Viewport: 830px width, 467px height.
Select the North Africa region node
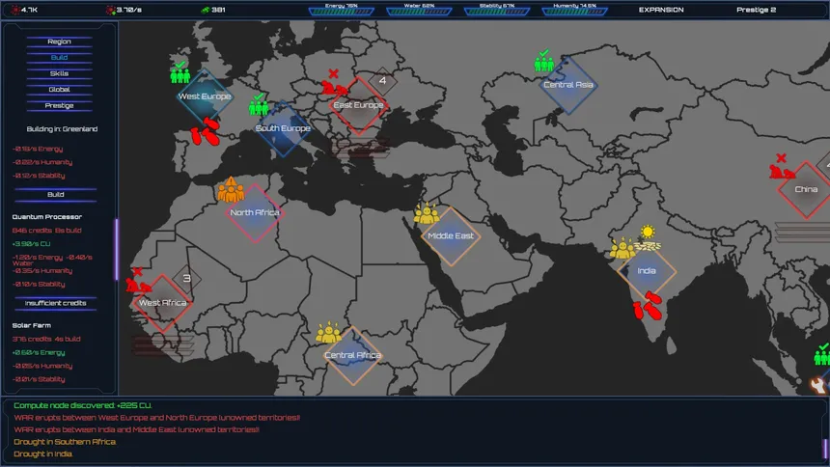coord(255,213)
